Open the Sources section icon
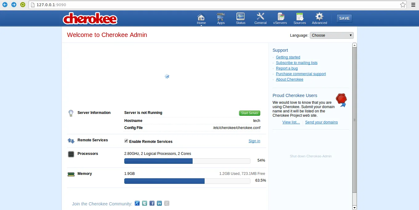This screenshot has height=210, width=419. (300, 18)
